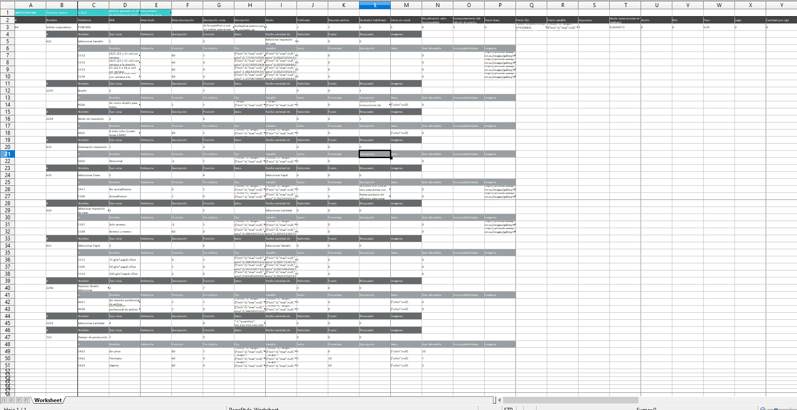Image resolution: width=797 pixels, height=410 pixels.
Task: Open the Suma=0 function field in the status bar
Action: coord(646,409)
